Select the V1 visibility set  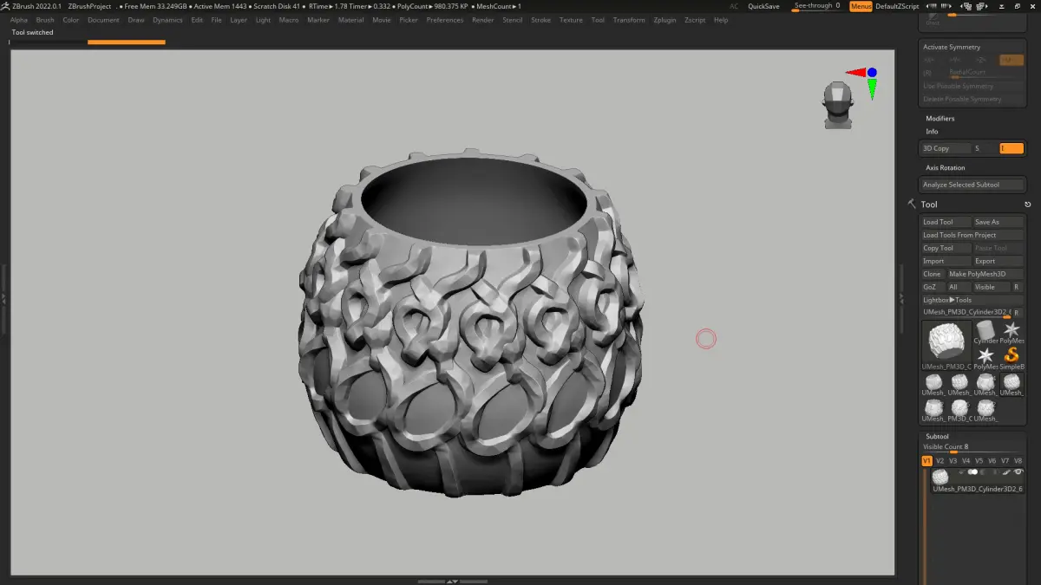click(x=926, y=461)
